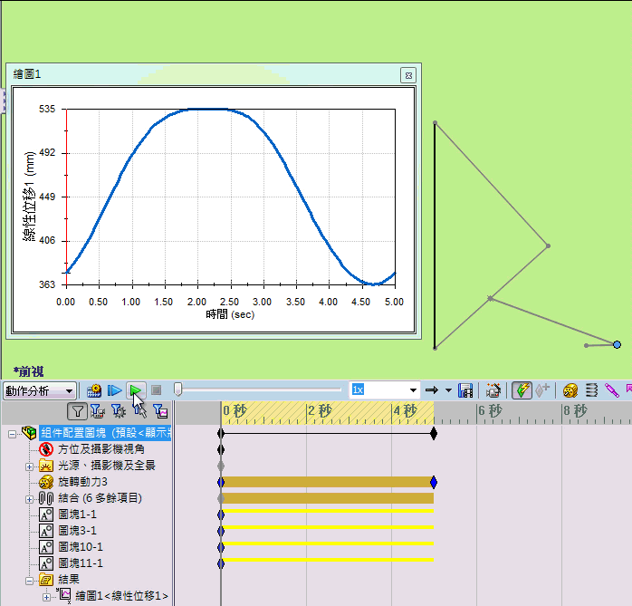
Task: Toggle the Filter Driving gear-funnel icon
Action: tap(118, 411)
